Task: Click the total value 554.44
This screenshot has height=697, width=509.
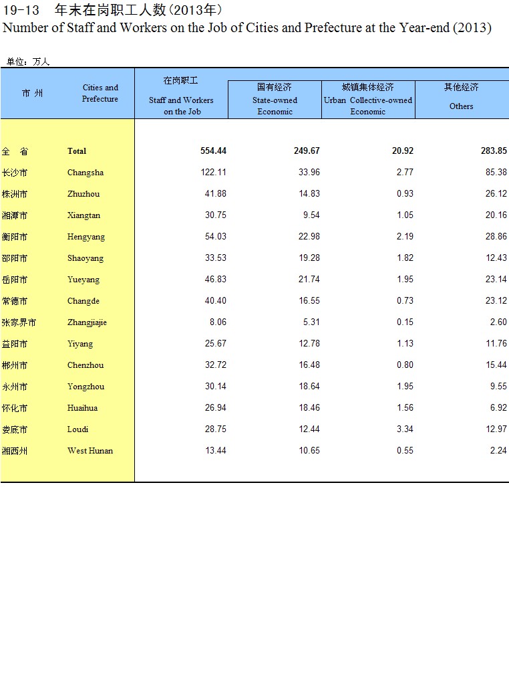Action: [213, 151]
